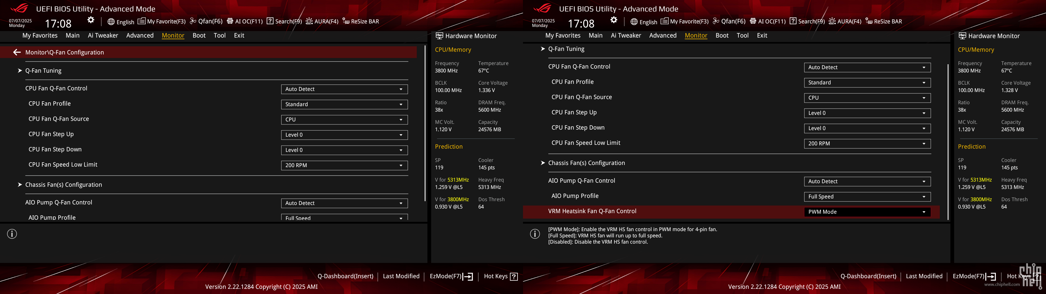Open CPU Fan Speed Low Limit dropdown, right screen
This screenshot has height=294, width=1046.
pyautogui.click(x=867, y=143)
